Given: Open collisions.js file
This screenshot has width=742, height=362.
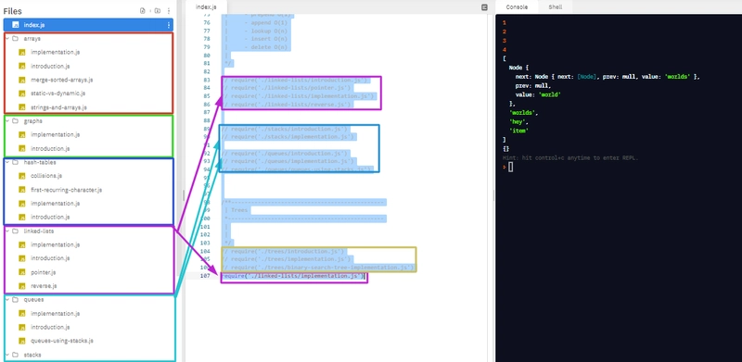Looking at the screenshot, I should click(47, 176).
